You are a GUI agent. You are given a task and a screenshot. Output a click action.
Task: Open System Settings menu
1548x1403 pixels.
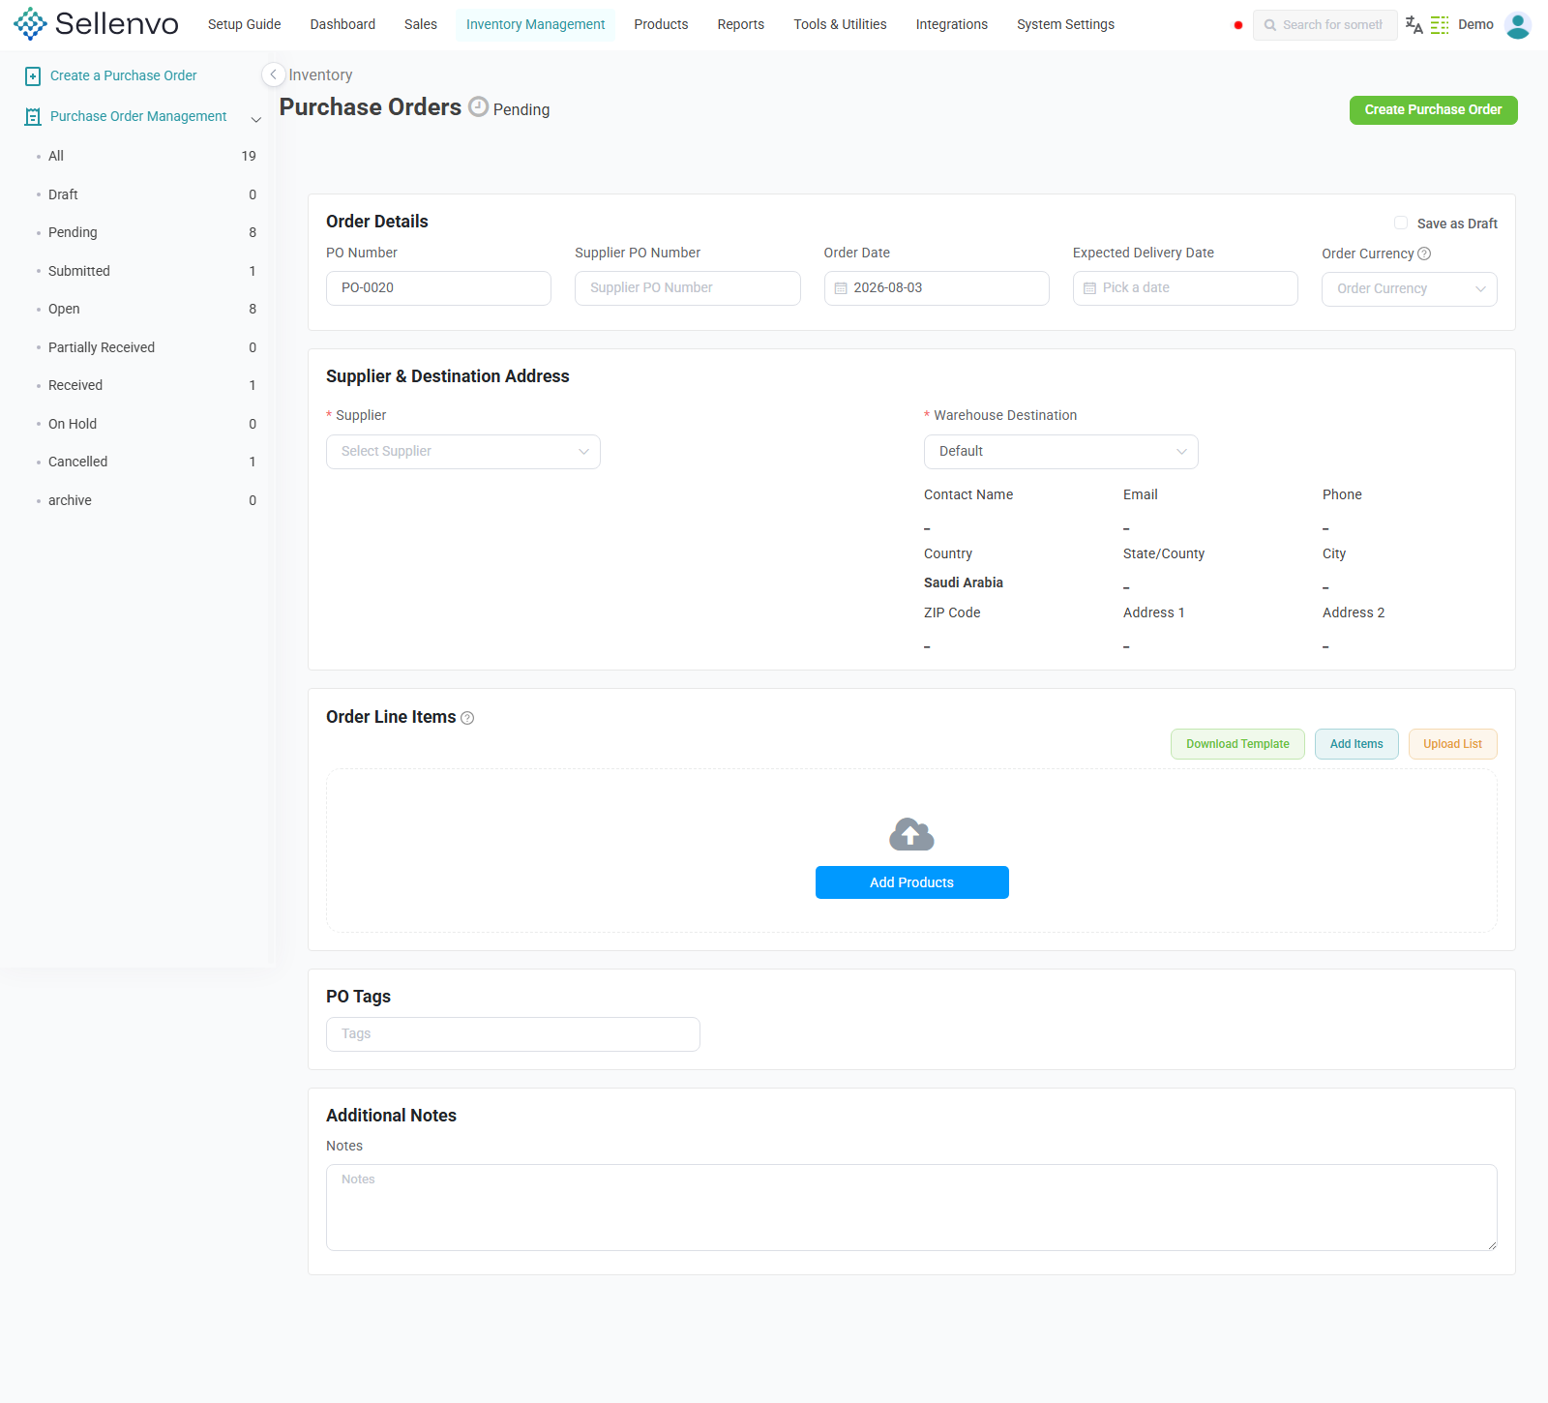[1066, 24]
